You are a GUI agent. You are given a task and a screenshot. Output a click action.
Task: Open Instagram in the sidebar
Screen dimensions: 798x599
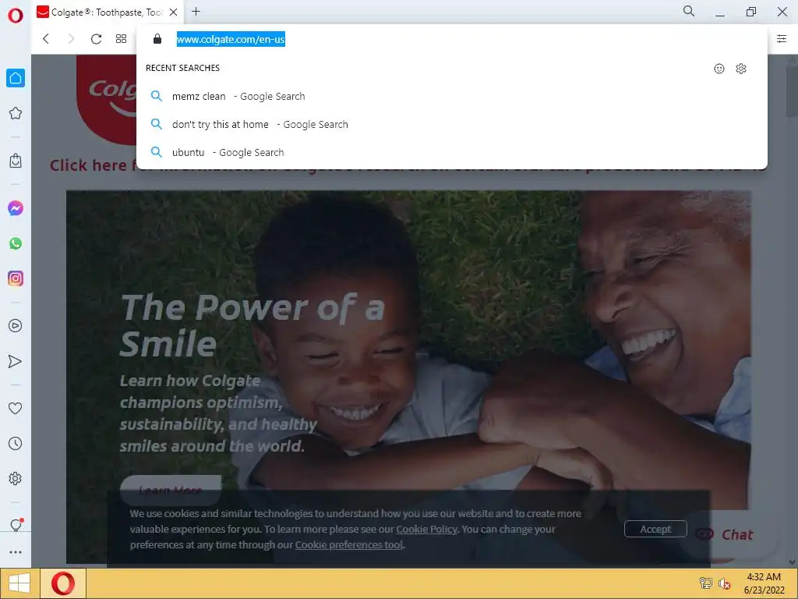point(16,278)
